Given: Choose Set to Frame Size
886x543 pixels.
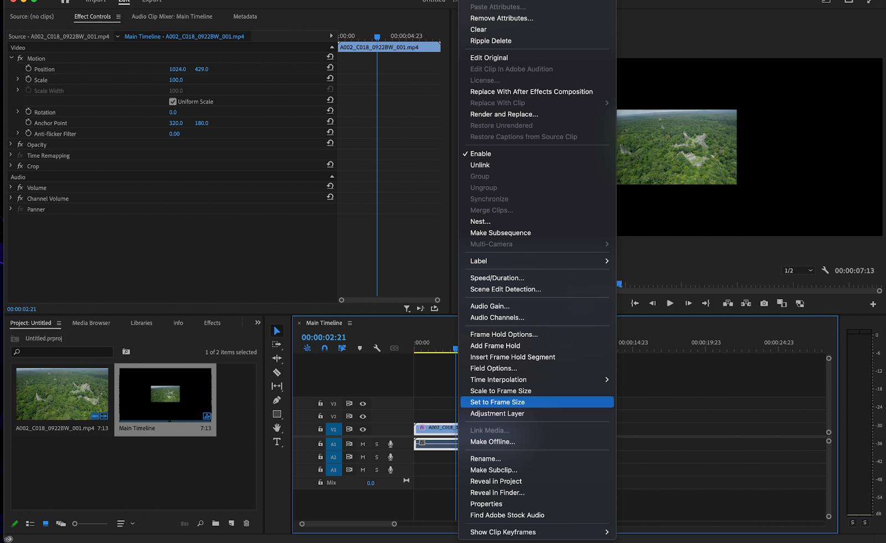Looking at the screenshot, I should coord(537,402).
